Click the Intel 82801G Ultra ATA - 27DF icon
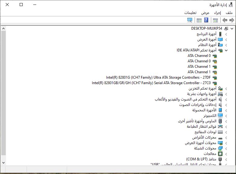The height and width of the screenshot is (174, 236). pos(215,78)
